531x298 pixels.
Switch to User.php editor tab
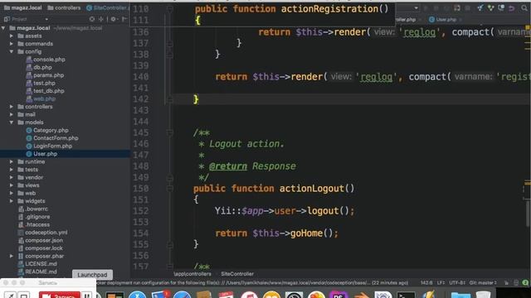(x=443, y=20)
